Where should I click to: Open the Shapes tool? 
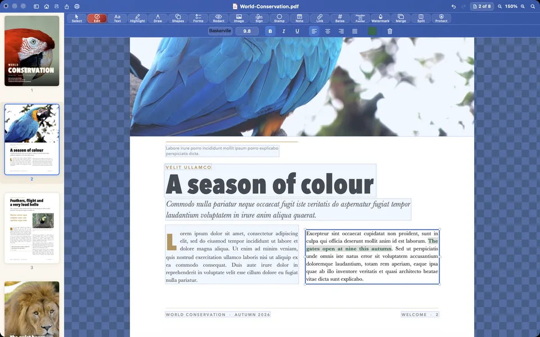tap(178, 19)
